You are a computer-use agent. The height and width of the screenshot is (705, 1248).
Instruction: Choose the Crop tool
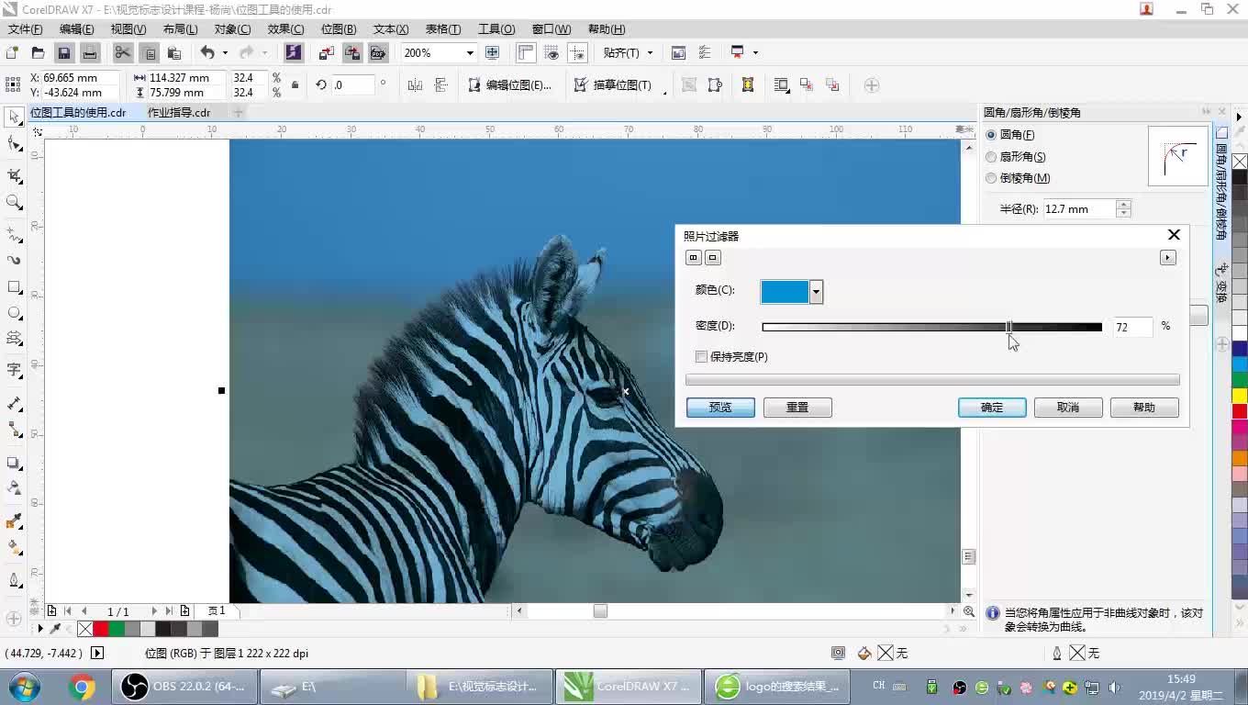point(14,174)
